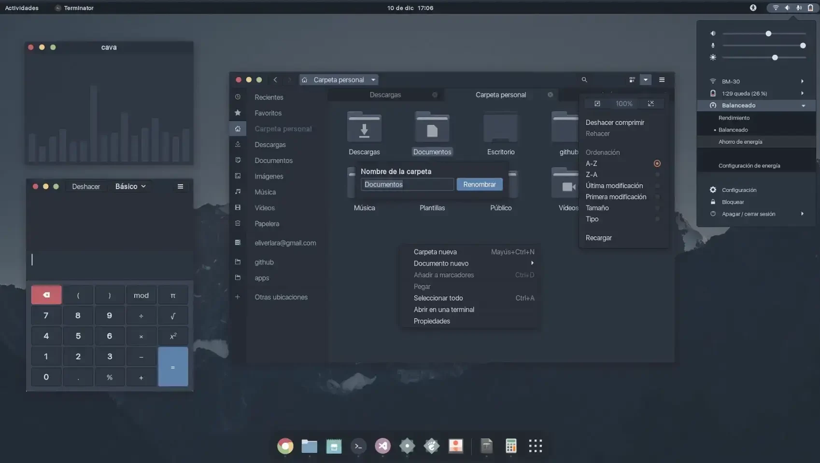This screenshot has width=820, height=463.
Task: Open Favoritos from the sidebar
Action: click(x=269, y=113)
